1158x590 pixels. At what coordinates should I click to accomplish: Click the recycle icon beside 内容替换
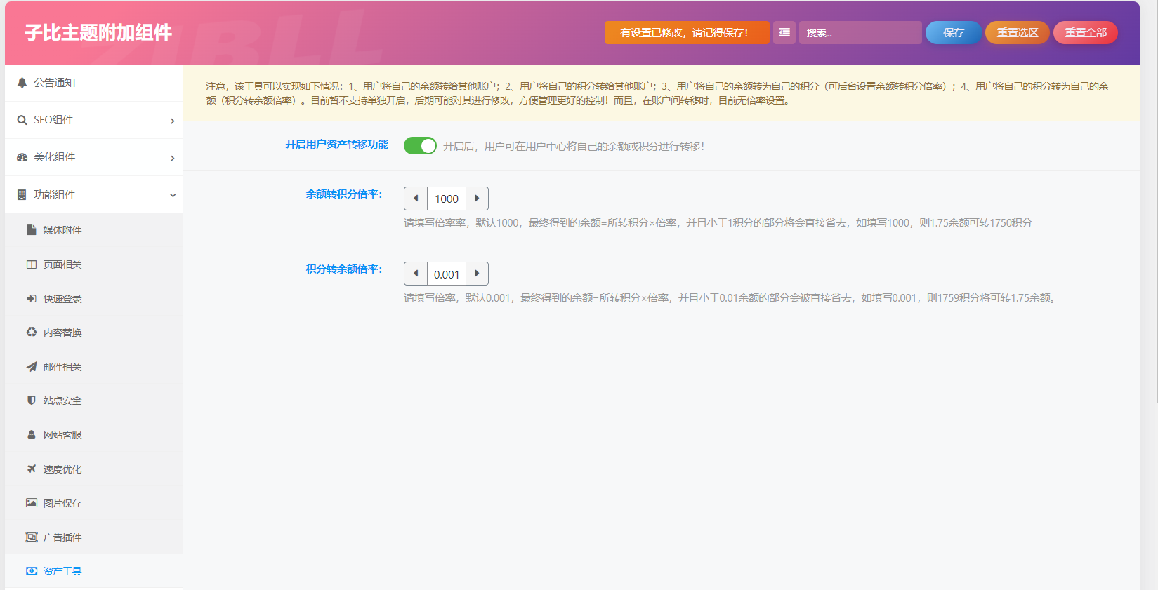pos(32,333)
